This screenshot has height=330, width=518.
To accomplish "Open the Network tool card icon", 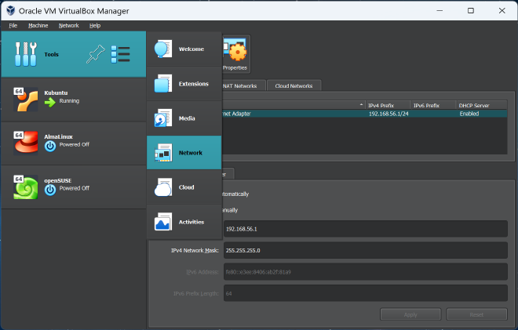I will click(x=163, y=153).
